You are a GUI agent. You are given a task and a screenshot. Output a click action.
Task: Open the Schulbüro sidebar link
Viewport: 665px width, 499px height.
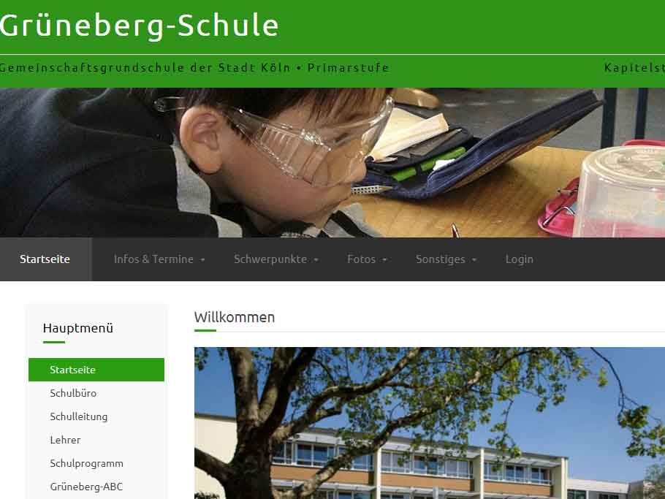point(96,393)
